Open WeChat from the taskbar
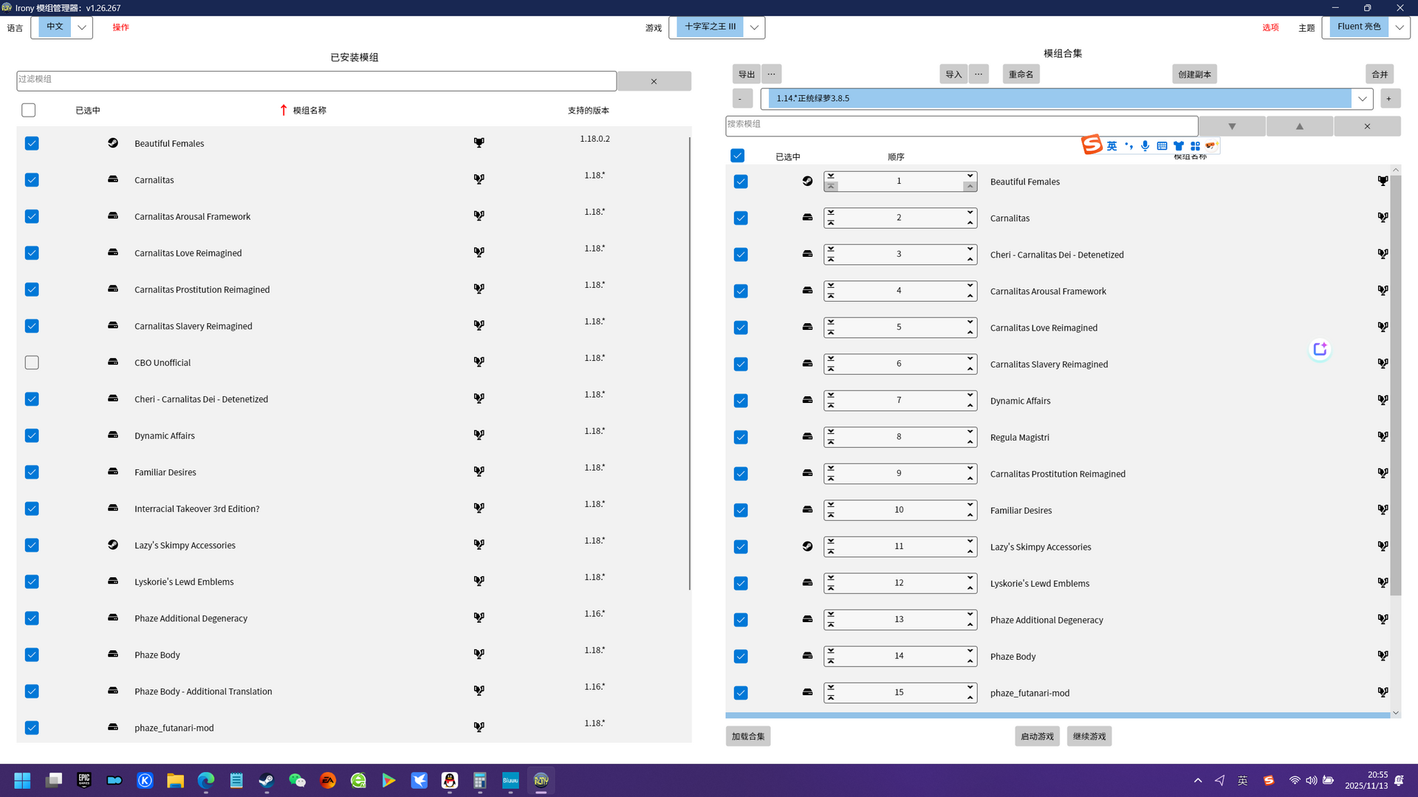This screenshot has width=1418, height=797. (297, 780)
